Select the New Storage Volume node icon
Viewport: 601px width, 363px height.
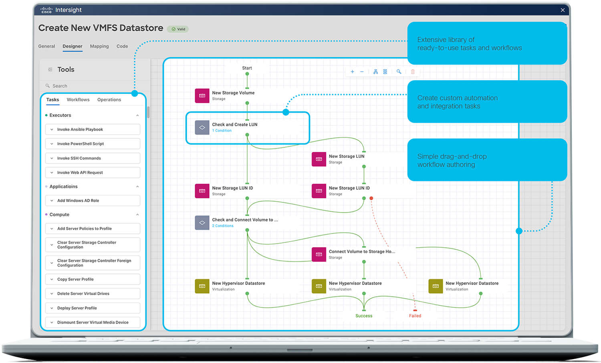point(202,96)
